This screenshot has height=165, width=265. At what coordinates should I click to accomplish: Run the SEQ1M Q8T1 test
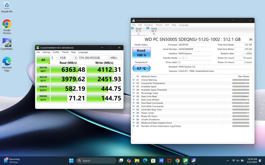[x=43, y=69]
